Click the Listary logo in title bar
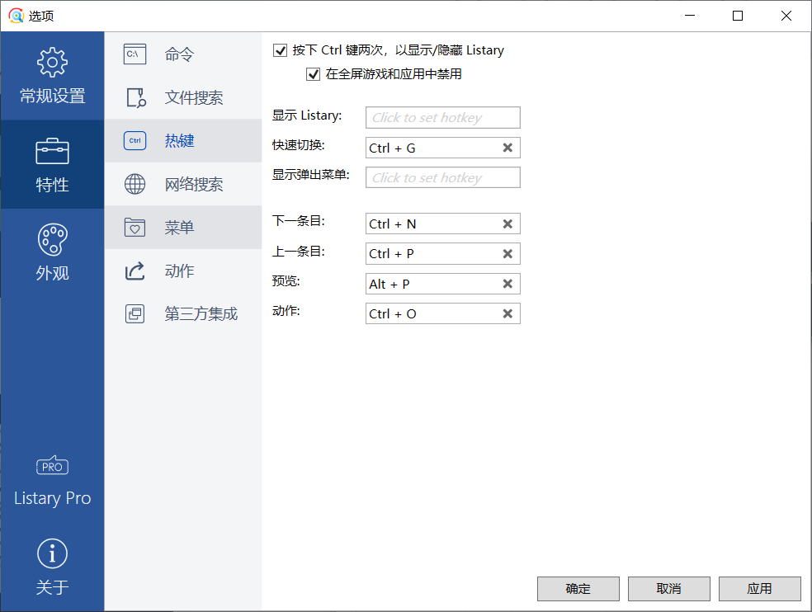 17,16
